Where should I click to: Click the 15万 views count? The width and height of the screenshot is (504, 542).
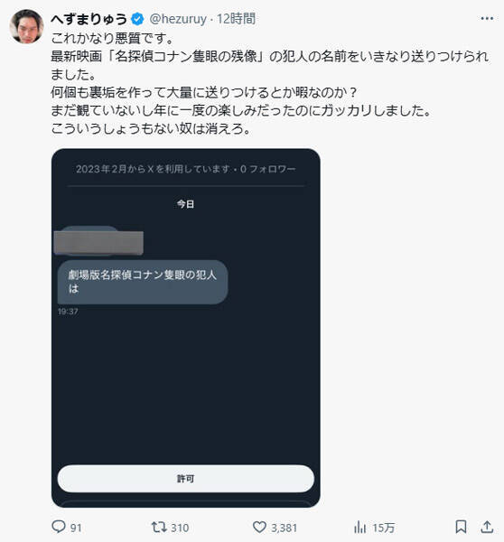tap(384, 528)
